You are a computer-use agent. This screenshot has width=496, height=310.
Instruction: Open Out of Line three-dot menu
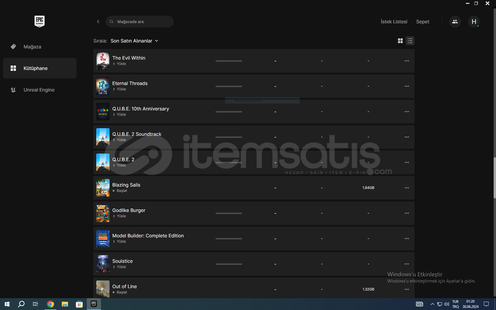(x=407, y=289)
